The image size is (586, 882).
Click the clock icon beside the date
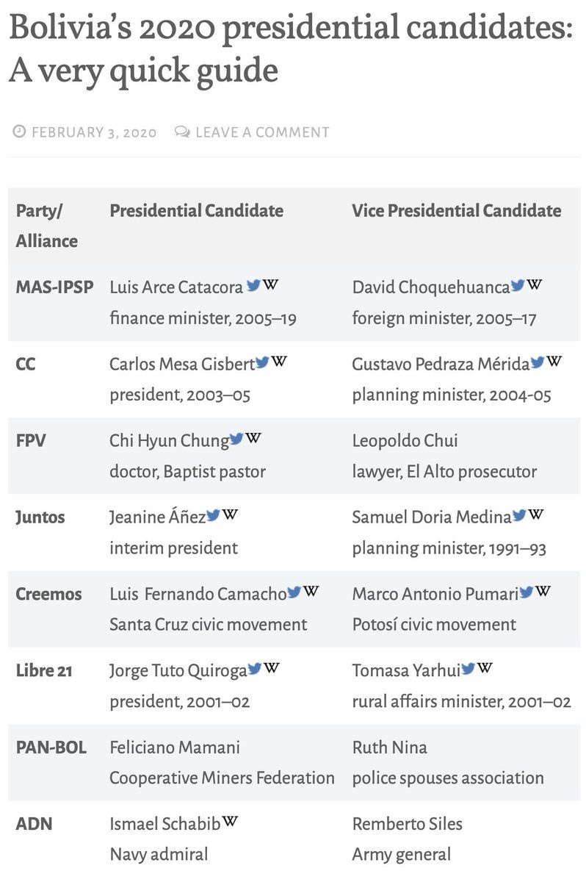[x=20, y=132]
